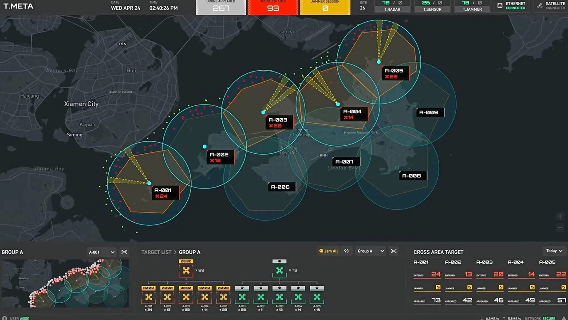Click the Satellite connection icon
The height and width of the screenshot is (320, 568).
540,6
